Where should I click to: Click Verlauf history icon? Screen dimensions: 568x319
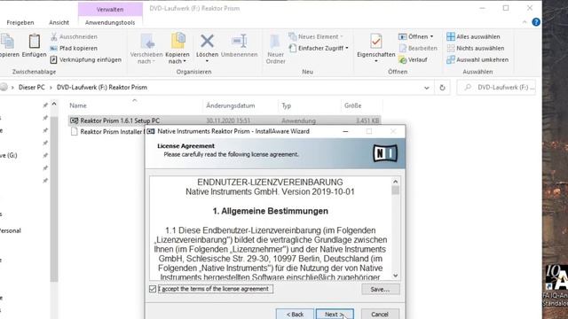point(402,59)
